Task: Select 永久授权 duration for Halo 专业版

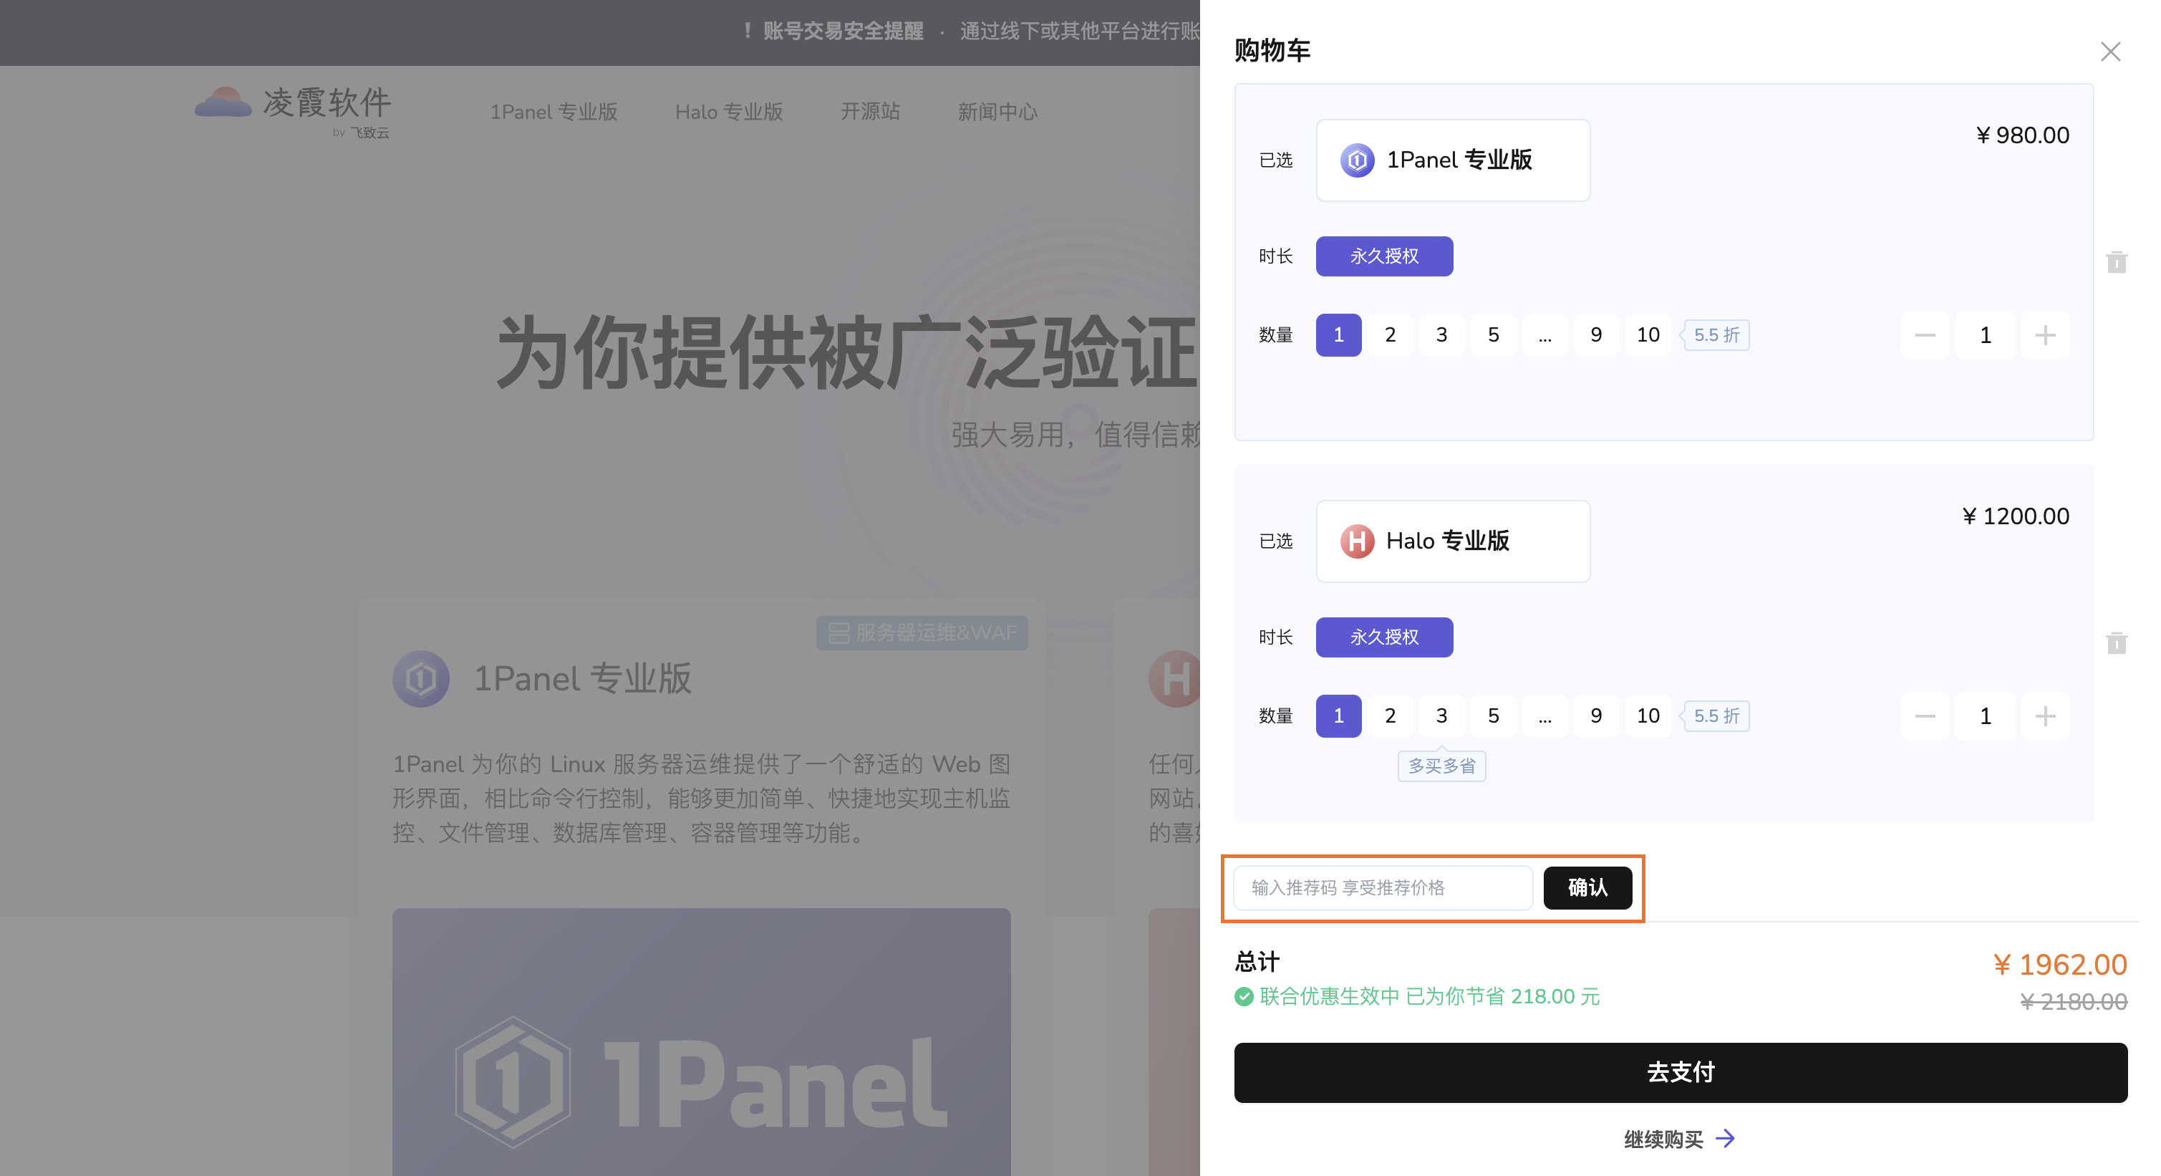Action: click(1384, 637)
